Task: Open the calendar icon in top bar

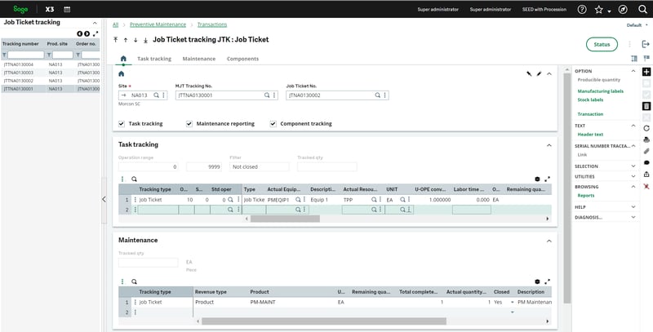Action: [x=67, y=9]
